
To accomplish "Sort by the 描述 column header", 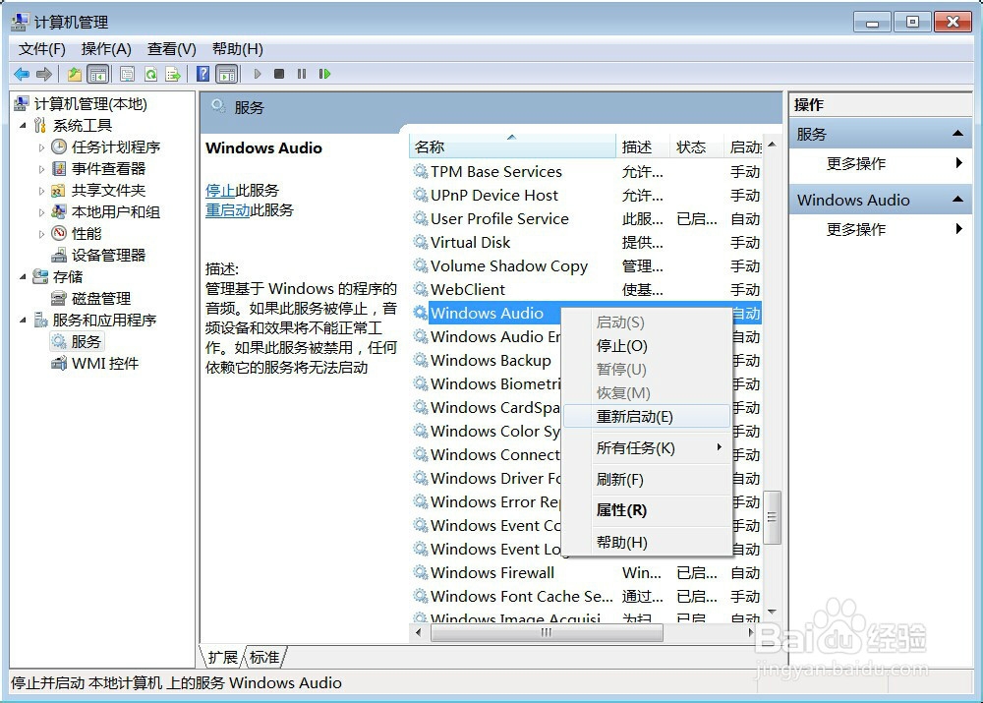I will pyautogui.click(x=643, y=146).
